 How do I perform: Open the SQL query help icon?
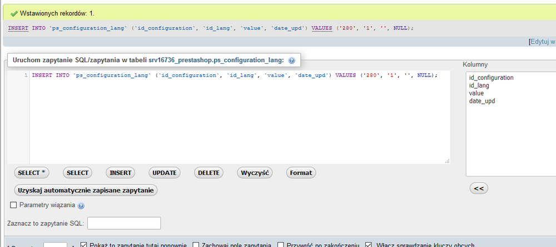[x=291, y=61]
